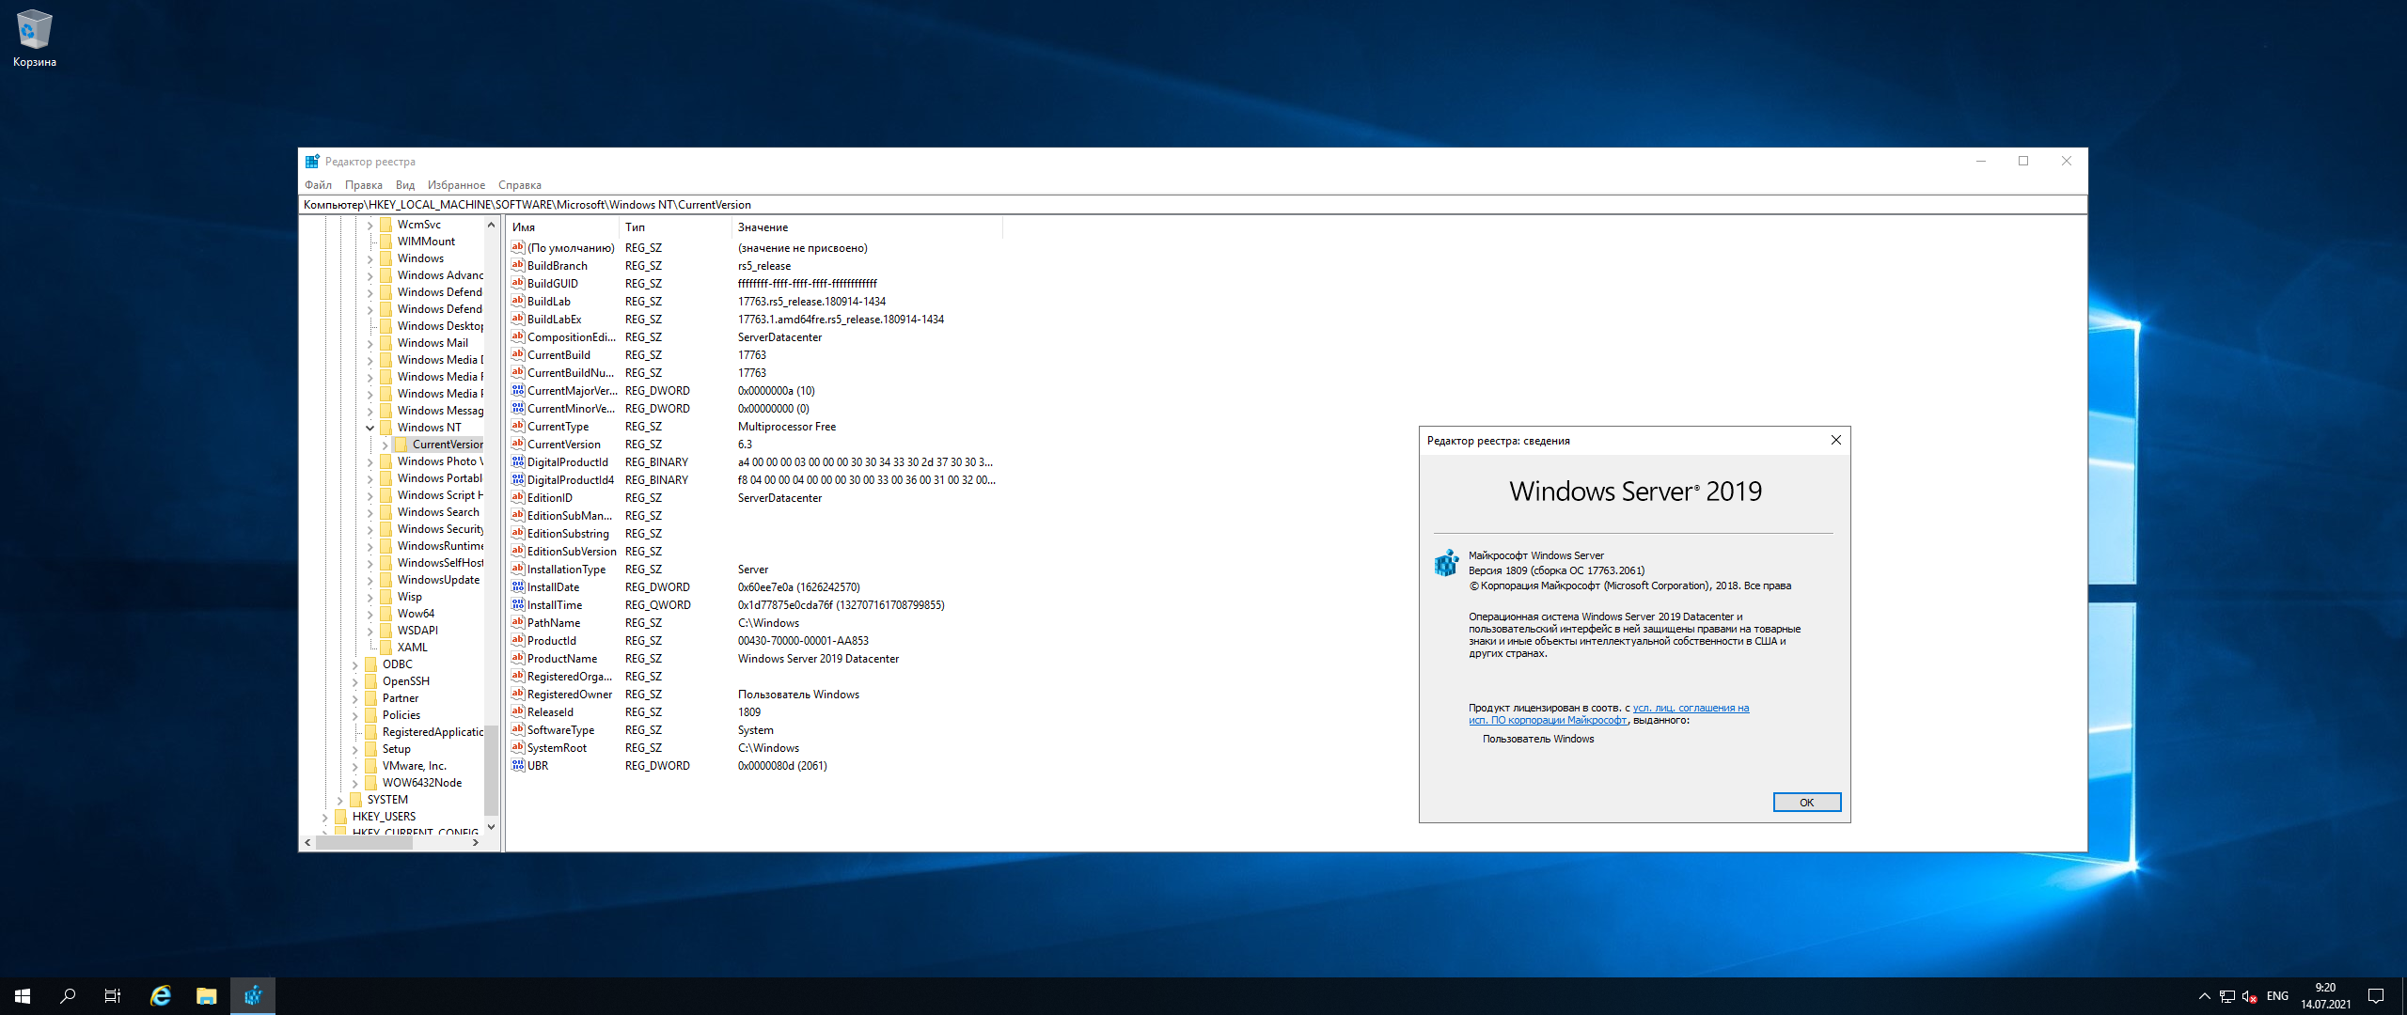The height and width of the screenshot is (1015, 2407).
Task: Click OK in the About dialog
Action: (x=1806, y=803)
